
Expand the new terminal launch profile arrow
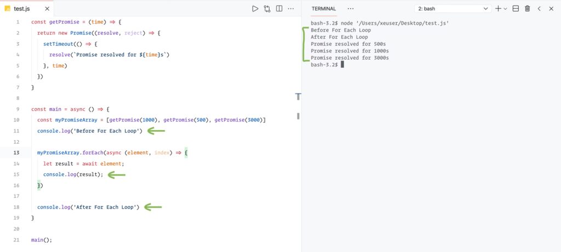coord(505,9)
